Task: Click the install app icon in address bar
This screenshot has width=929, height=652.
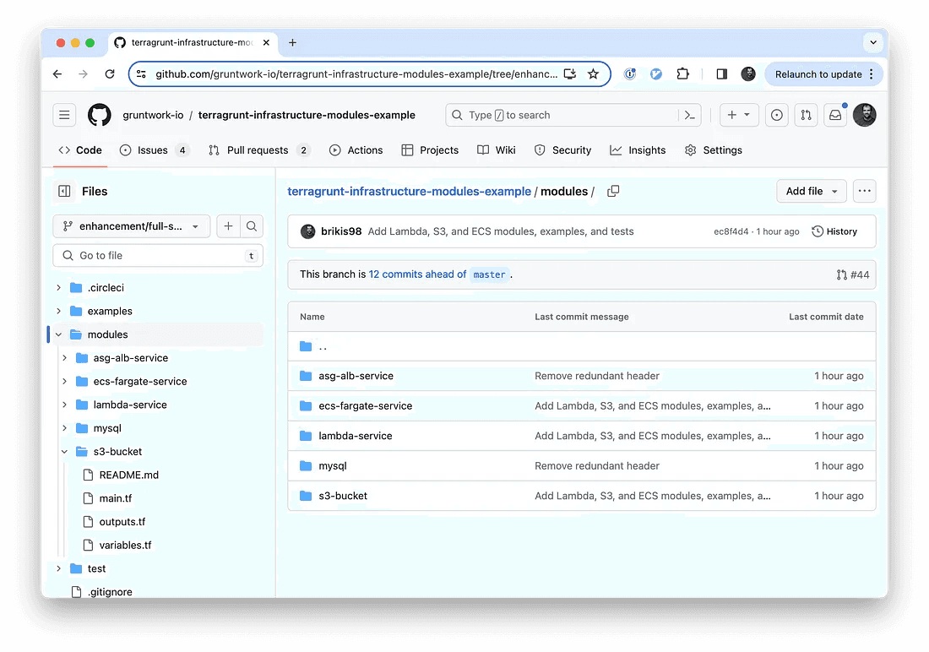Action: [x=569, y=74]
